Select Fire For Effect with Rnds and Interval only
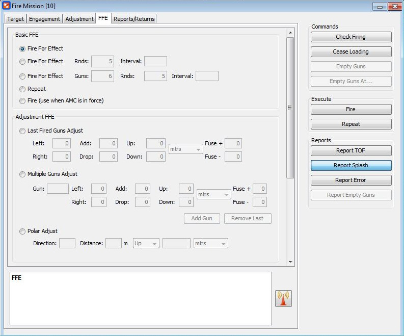The image size is (404, 336). (x=22, y=61)
